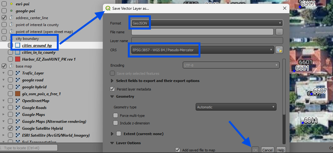Image resolution: width=333 pixels, height=153 pixels.
Task: Toggle visibility of Google Satellite Hybrid layer
Action: coord(10,128)
